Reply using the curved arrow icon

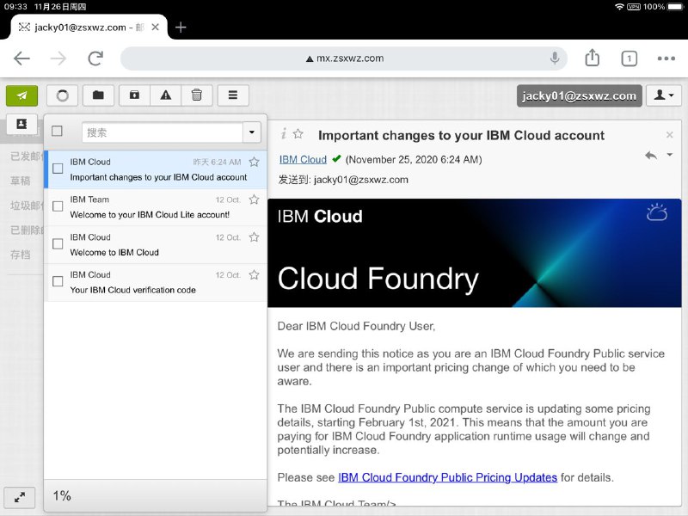click(x=651, y=155)
